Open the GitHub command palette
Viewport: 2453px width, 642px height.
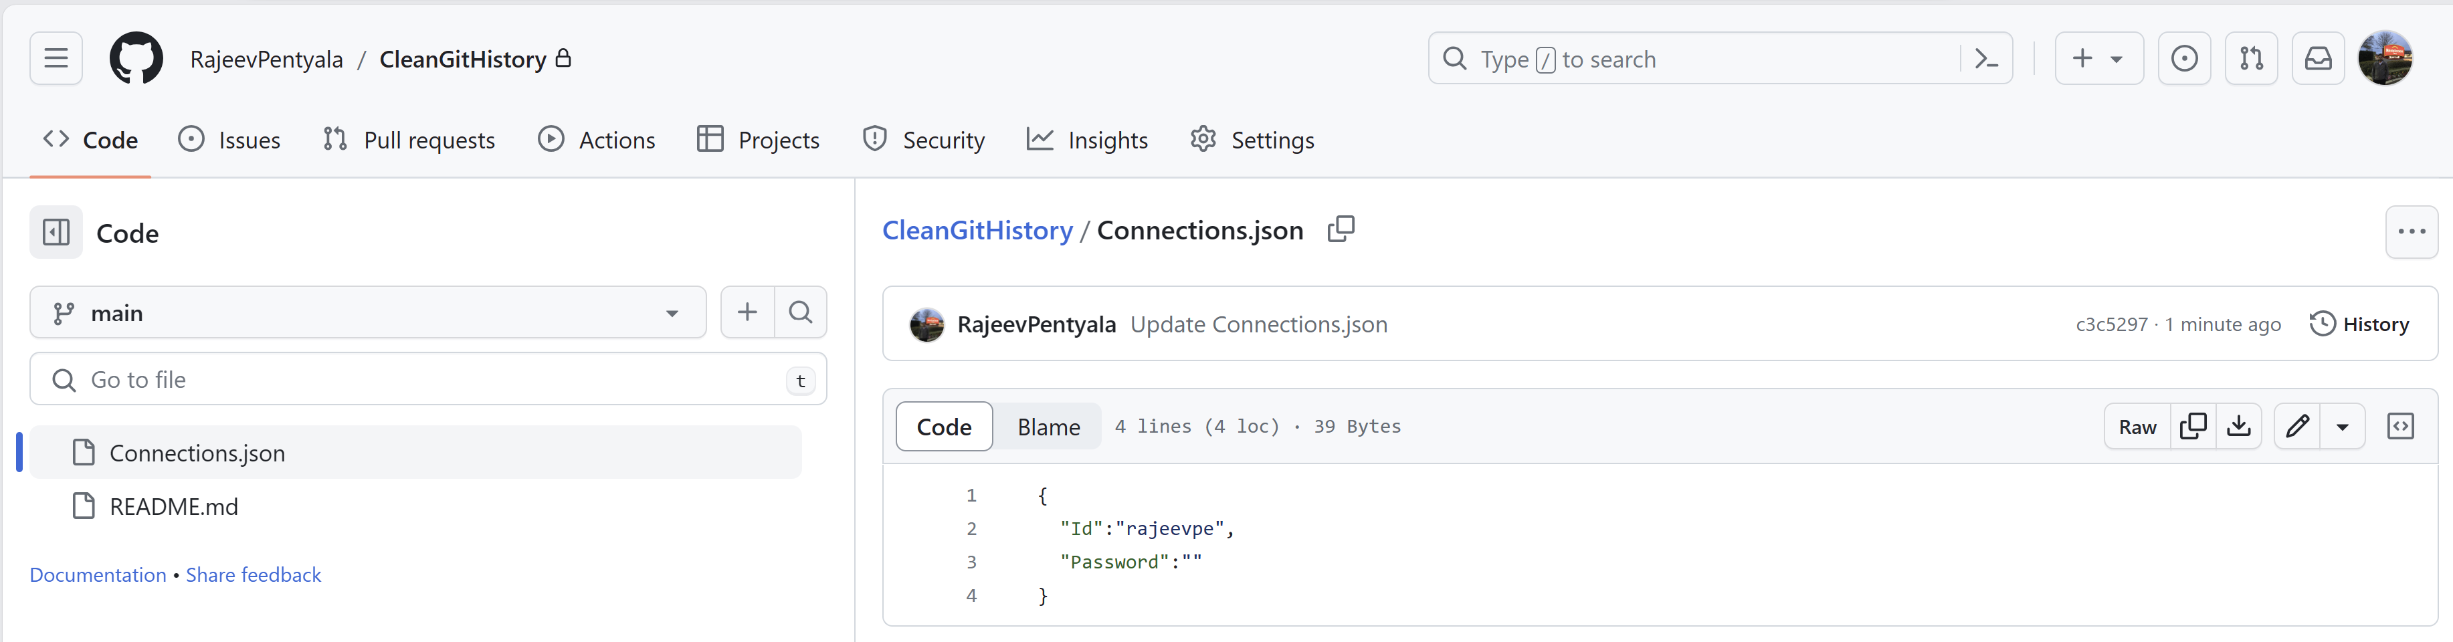(1986, 58)
